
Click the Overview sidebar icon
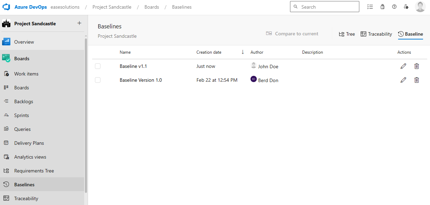tap(6, 42)
